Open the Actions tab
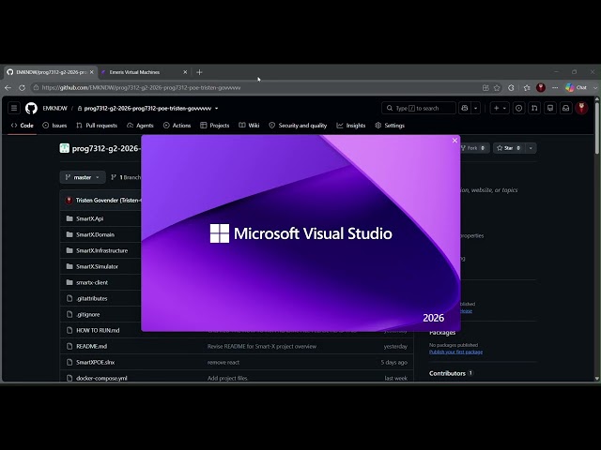The height and width of the screenshot is (450, 601). (177, 126)
